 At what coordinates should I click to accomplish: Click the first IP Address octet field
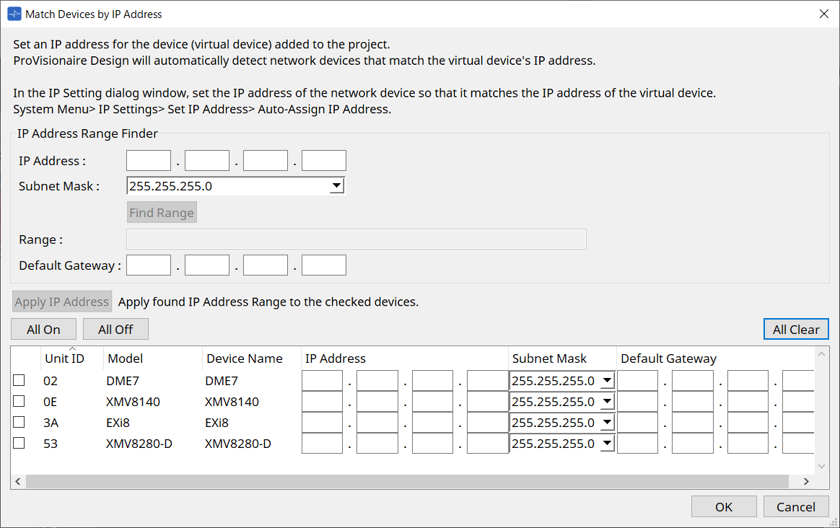point(148,160)
